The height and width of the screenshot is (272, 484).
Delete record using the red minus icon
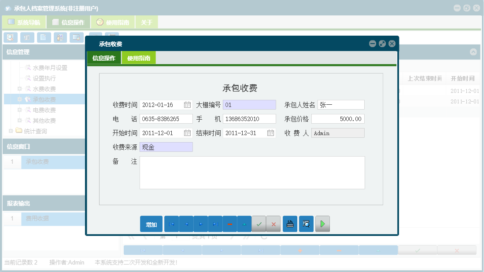[x=229, y=224]
